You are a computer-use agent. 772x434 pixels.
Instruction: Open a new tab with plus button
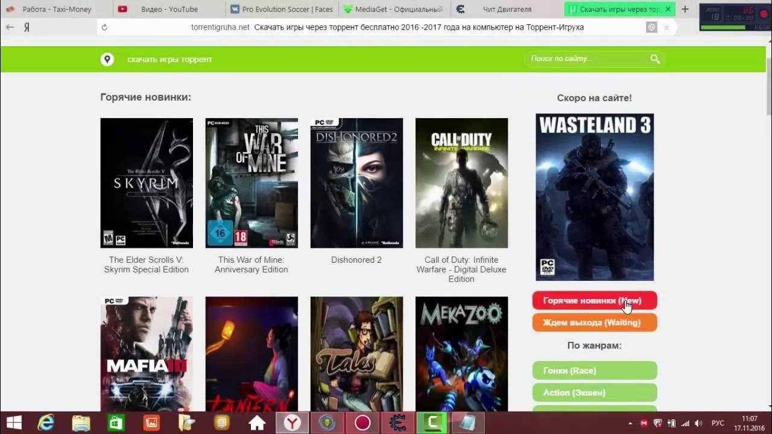pos(685,9)
